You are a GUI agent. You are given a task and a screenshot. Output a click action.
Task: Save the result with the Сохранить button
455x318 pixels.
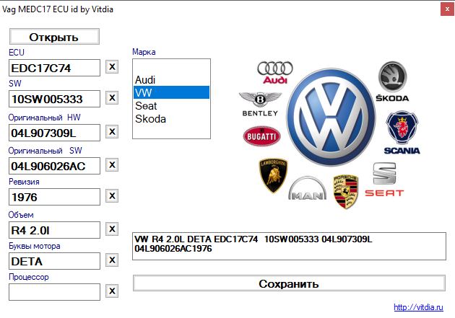tap(289, 283)
